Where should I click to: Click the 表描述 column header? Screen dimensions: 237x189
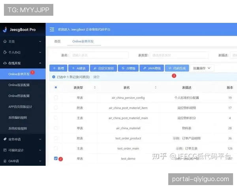187,87
